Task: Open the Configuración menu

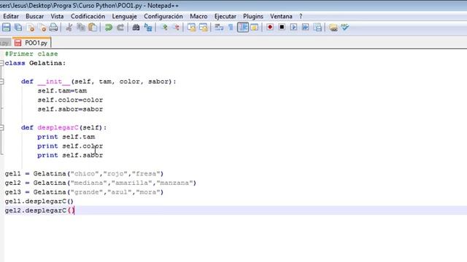Action: click(163, 16)
